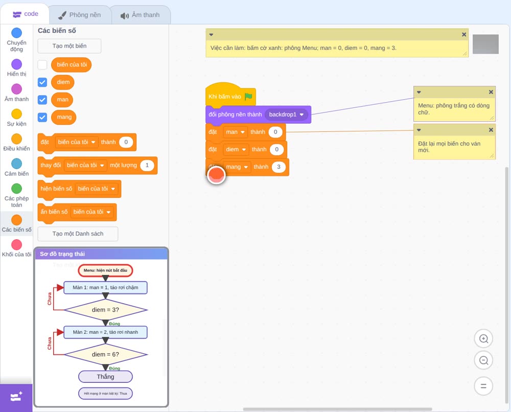Zoom in the workspace
The image size is (511, 412).
tap(483, 339)
